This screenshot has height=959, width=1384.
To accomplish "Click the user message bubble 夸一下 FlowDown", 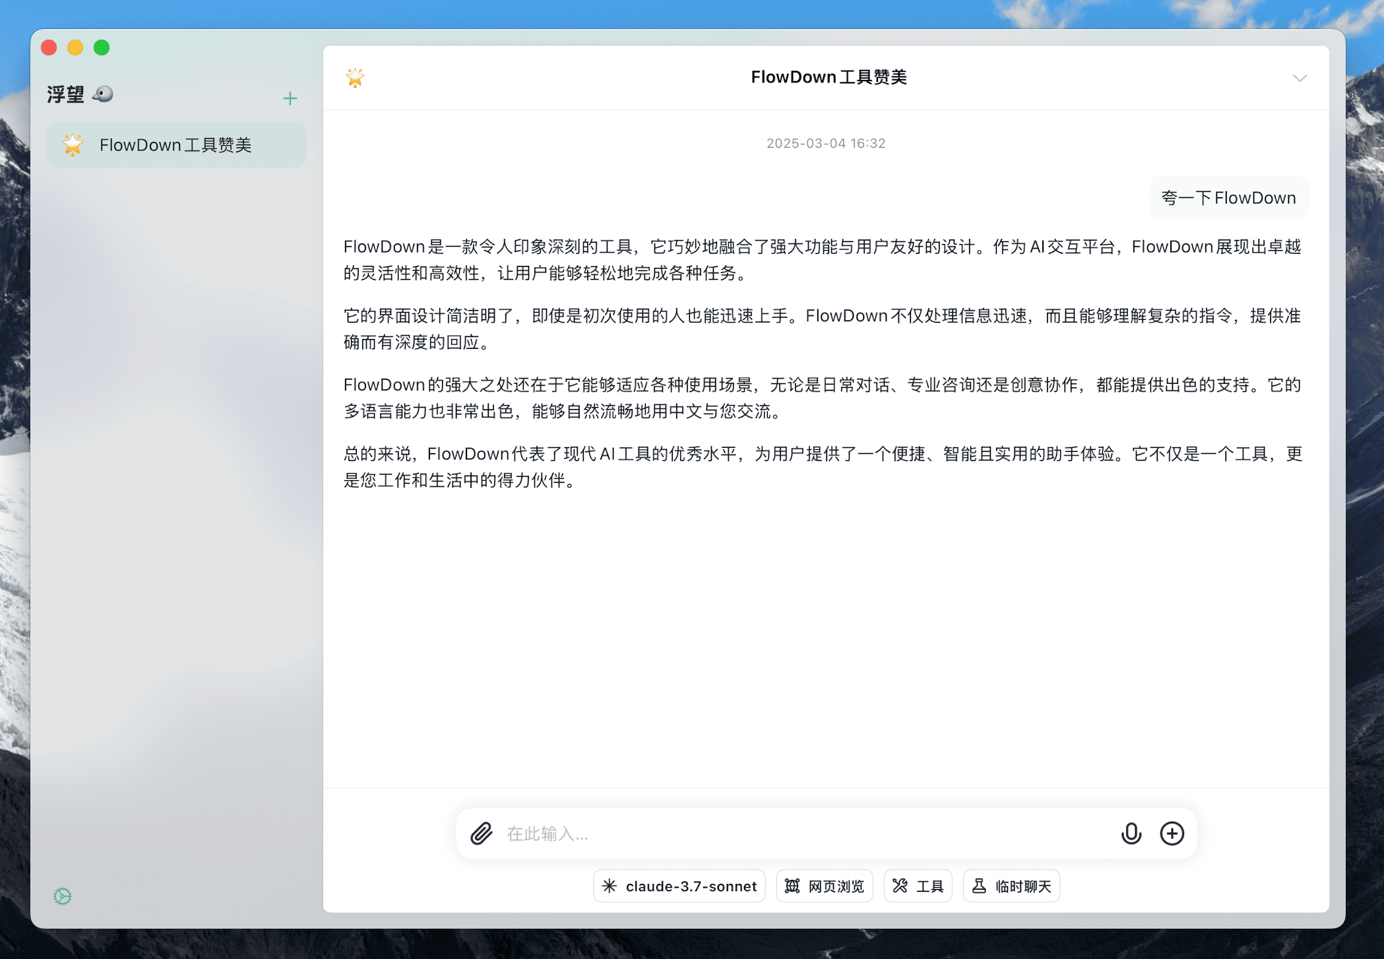I will (1228, 198).
